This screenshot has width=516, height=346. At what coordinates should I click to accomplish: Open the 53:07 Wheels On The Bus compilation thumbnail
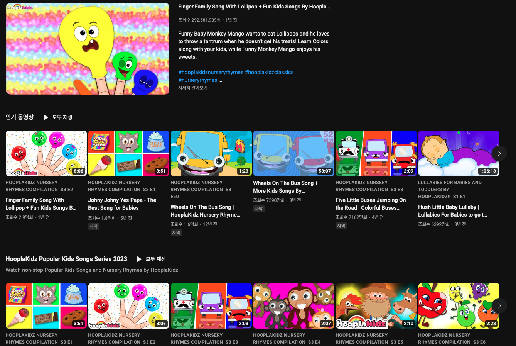click(x=294, y=153)
